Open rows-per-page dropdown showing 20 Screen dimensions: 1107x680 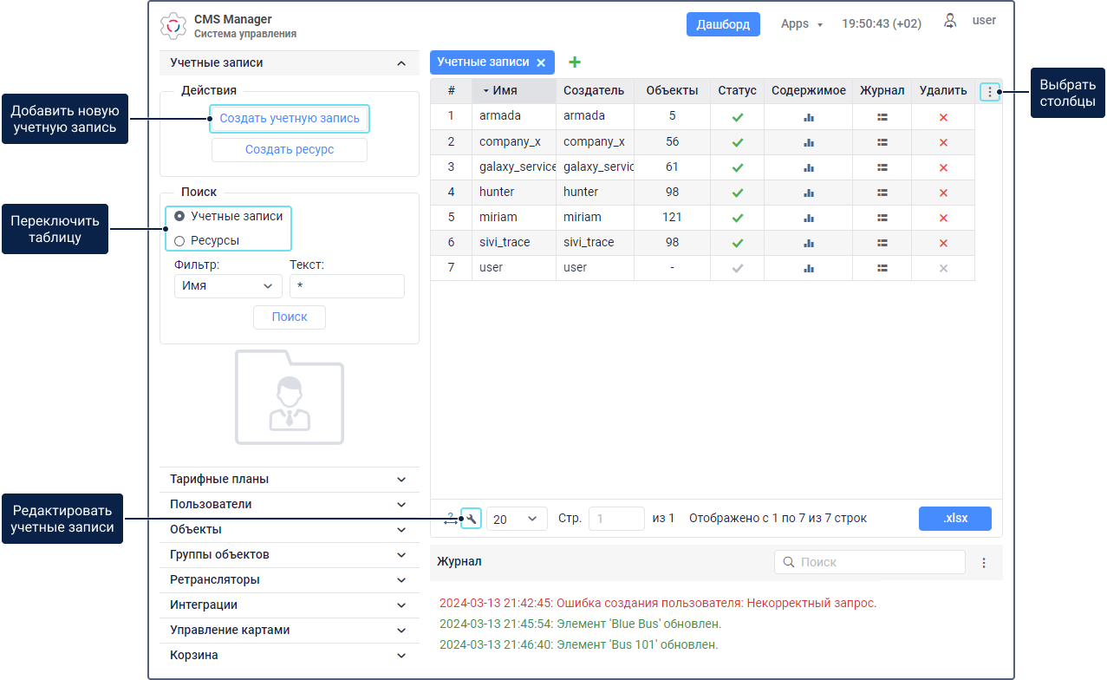tap(516, 519)
